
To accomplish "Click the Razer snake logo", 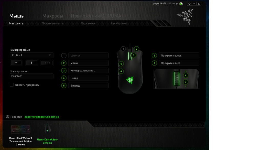I will (x=185, y=17).
